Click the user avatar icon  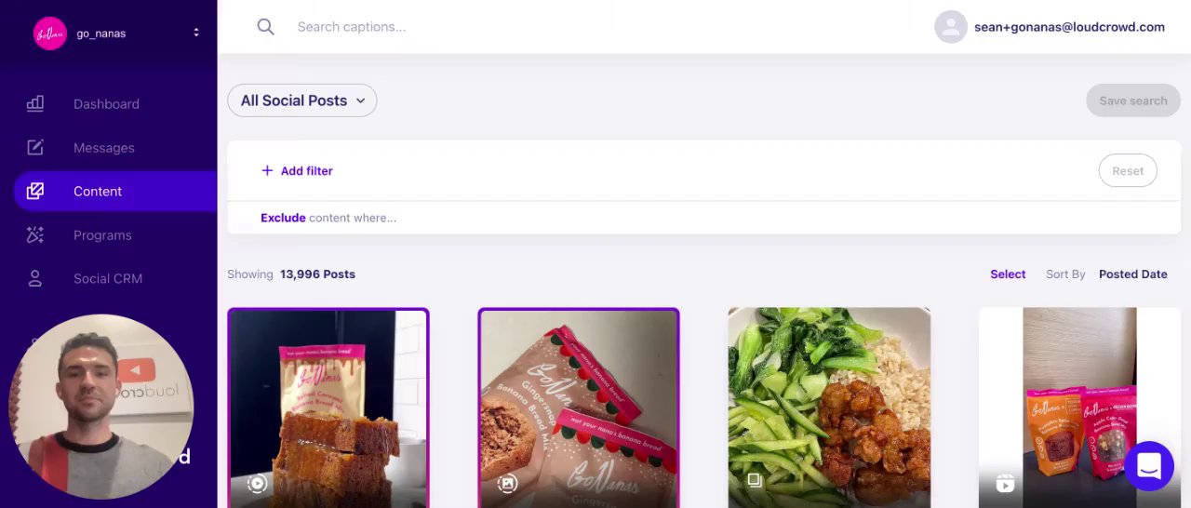pyautogui.click(x=951, y=27)
